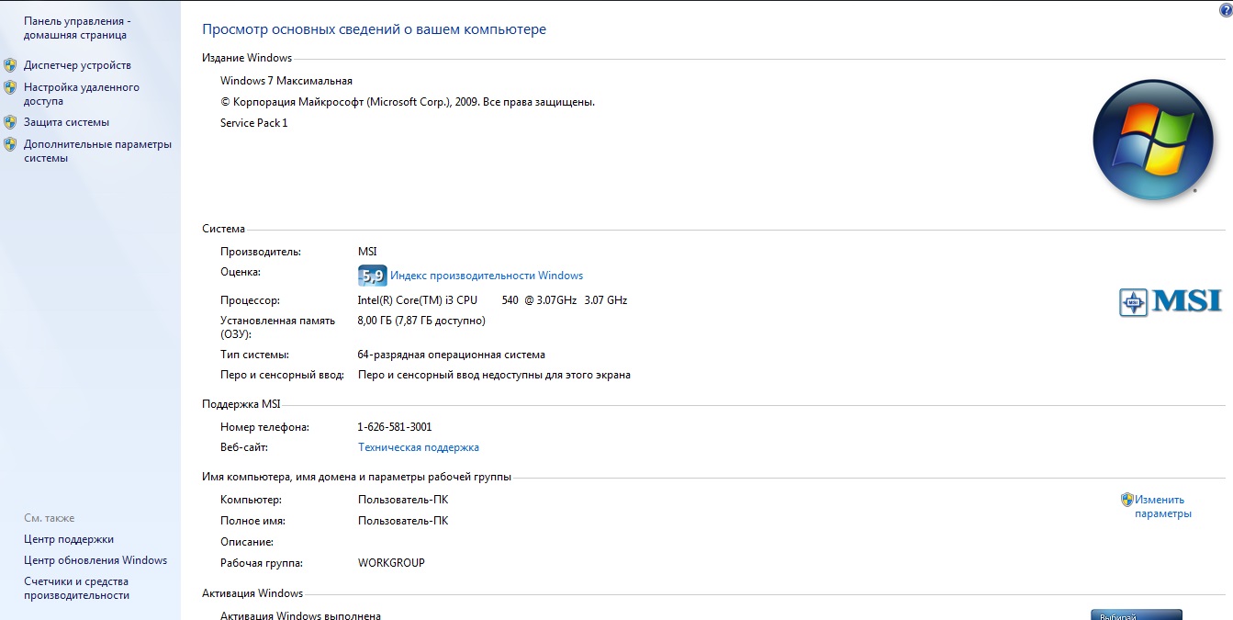Click the 5,9 performance rating badge
Screen dimensions: 1233x620
pos(372,276)
